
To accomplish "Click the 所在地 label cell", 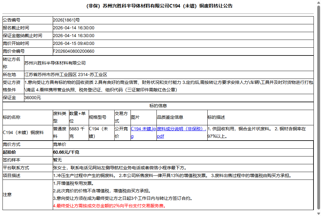I will 13,74.
